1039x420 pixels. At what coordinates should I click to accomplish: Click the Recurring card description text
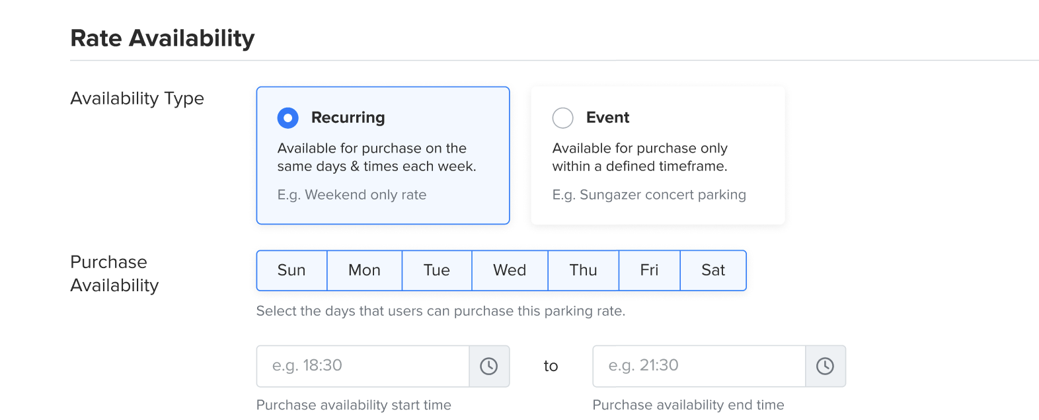(376, 157)
